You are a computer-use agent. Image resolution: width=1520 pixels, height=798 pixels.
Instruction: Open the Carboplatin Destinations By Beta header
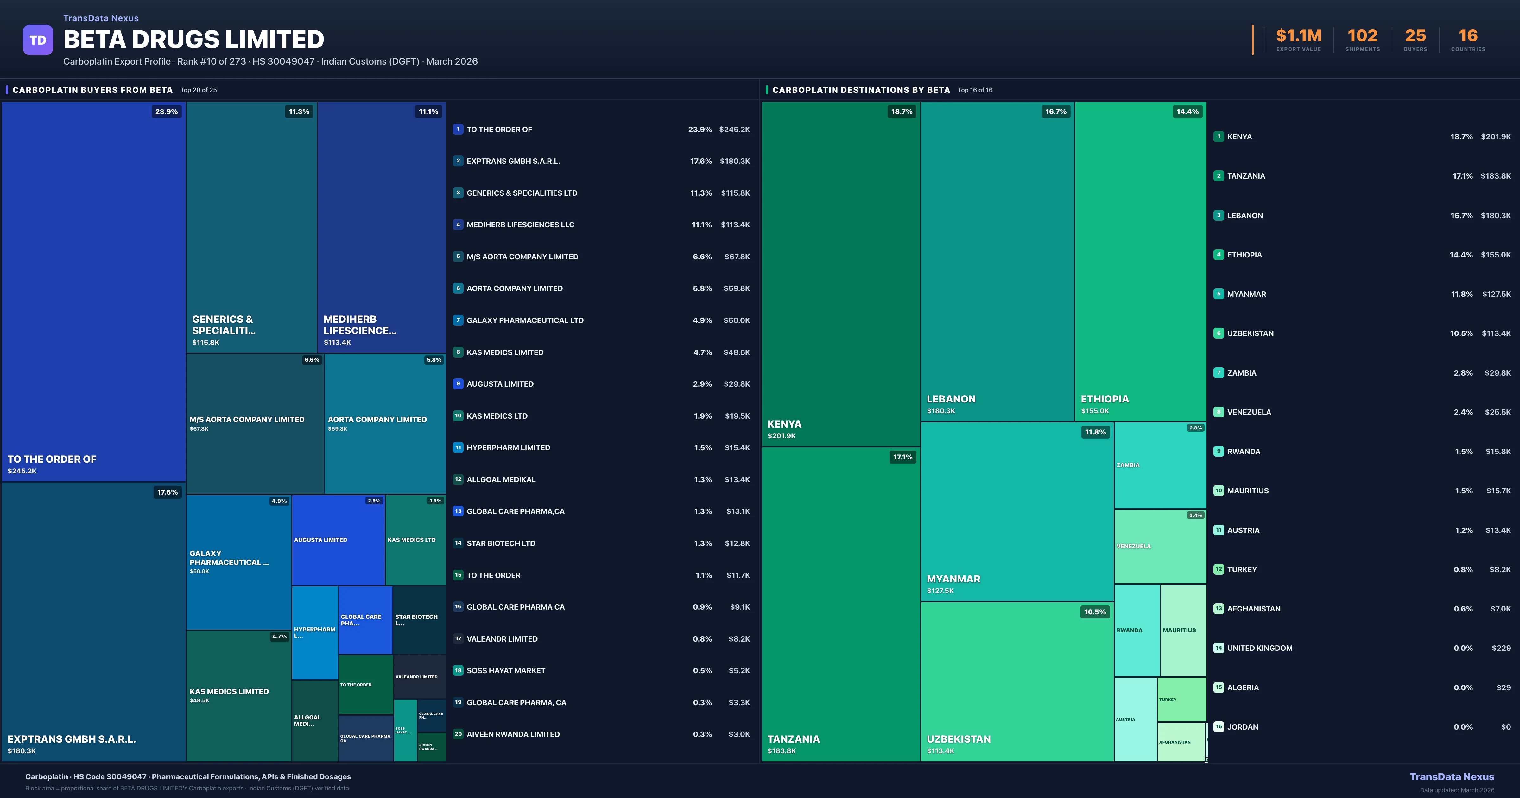pyautogui.click(x=861, y=90)
